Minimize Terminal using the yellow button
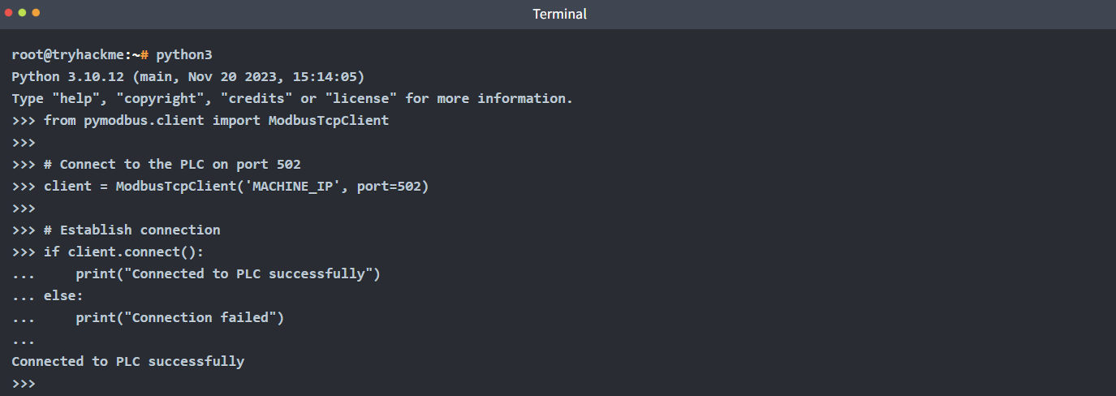Screen dimensions: 1116x396 [22, 13]
